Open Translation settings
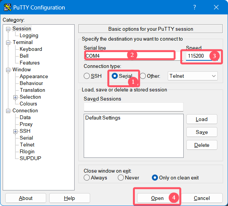 click(x=33, y=90)
